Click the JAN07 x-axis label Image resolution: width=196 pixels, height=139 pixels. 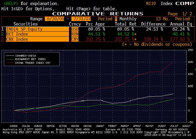pyautogui.click(x=100, y=126)
